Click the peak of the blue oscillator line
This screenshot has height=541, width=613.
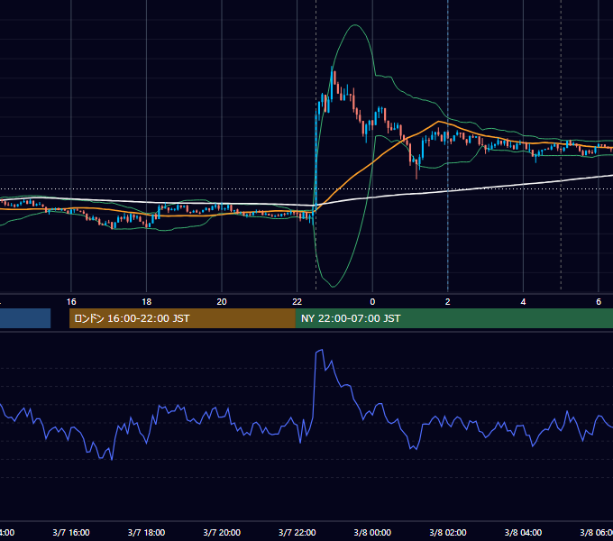coord(322,350)
